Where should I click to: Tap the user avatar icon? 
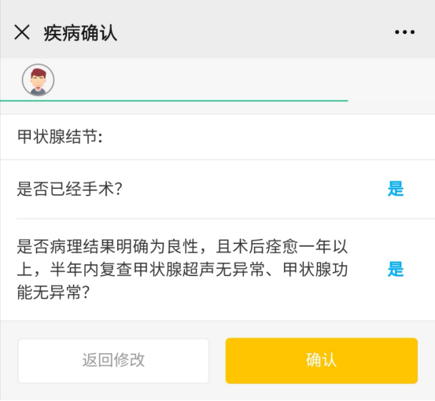pos(38,80)
